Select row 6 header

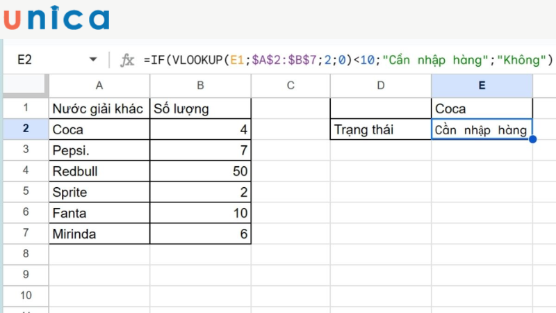(26, 212)
